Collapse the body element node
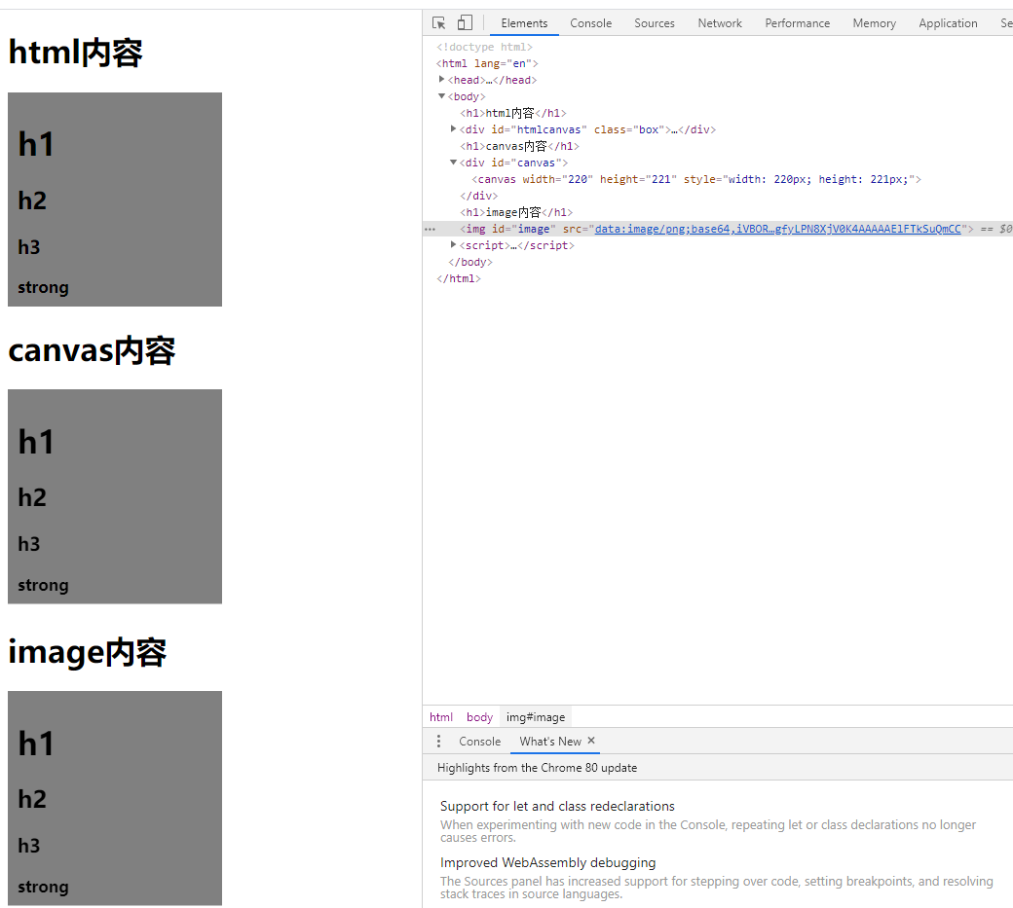Viewport: 1013px width, 908px height. [442, 96]
